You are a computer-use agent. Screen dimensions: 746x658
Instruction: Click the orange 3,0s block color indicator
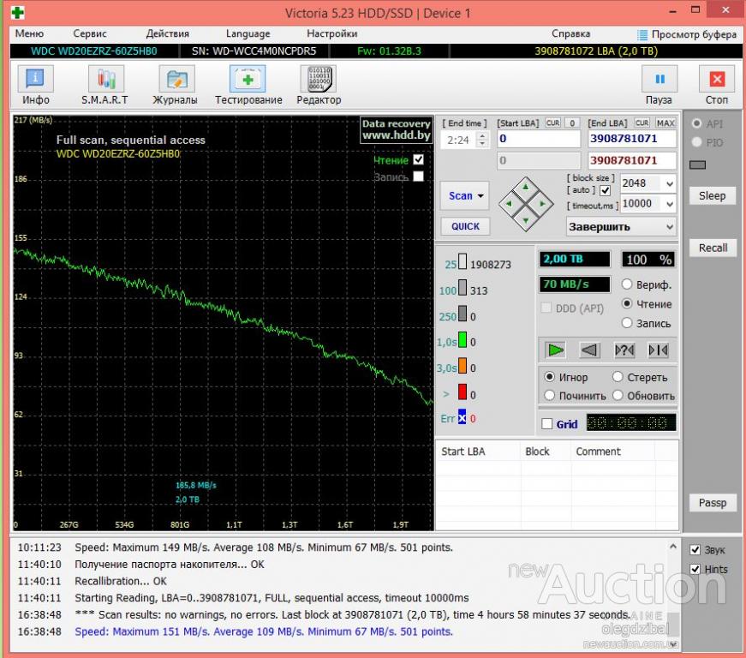pos(463,366)
